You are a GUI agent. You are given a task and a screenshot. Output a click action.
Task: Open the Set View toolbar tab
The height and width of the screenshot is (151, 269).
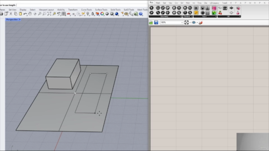pos(13,10)
